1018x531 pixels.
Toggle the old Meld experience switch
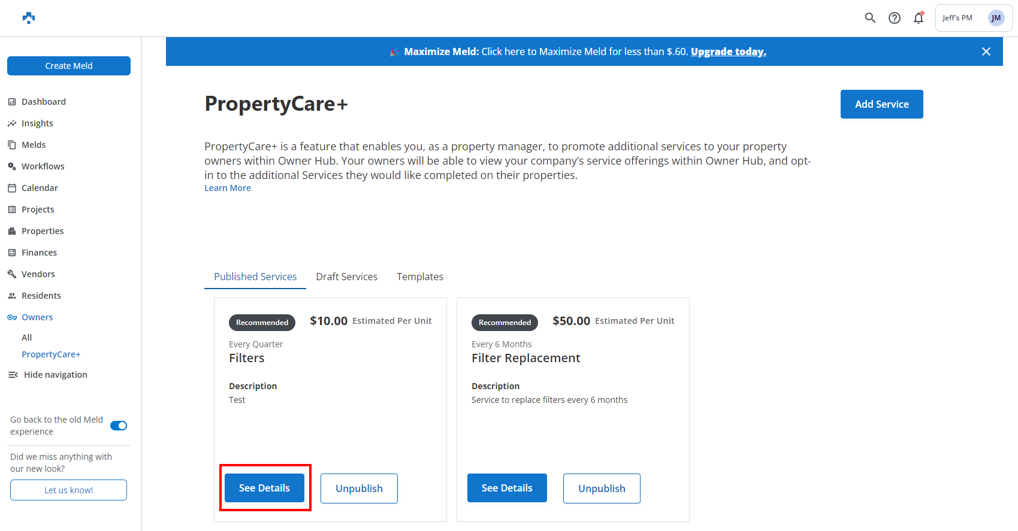119,426
